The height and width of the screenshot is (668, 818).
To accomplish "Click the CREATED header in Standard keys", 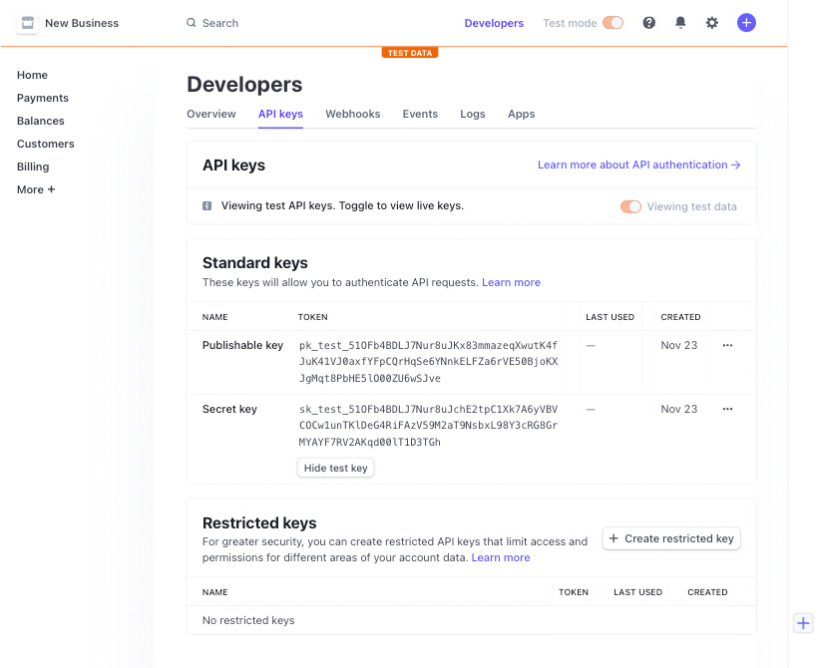I will coord(680,317).
